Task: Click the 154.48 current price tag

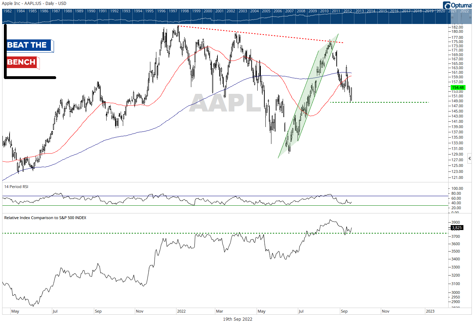Action: [x=458, y=87]
